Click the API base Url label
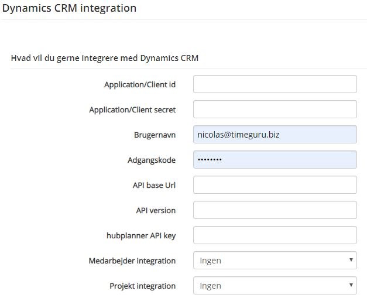Screen dimensions: 367x298 point(155,185)
